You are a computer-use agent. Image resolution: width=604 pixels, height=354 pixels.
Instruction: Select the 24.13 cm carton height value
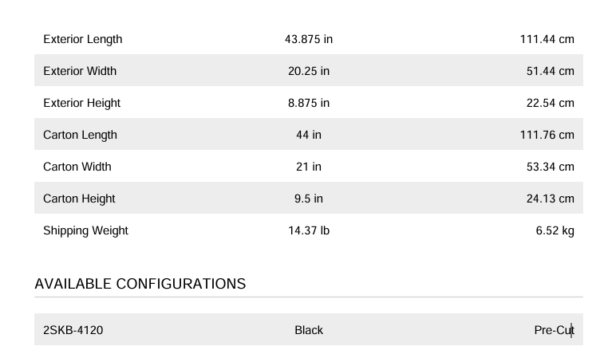pyautogui.click(x=551, y=199)
